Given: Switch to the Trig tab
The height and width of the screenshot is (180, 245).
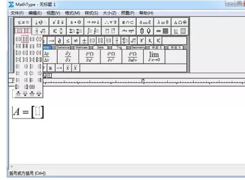Looking at the screenshot, I should (x=119, y=48).
